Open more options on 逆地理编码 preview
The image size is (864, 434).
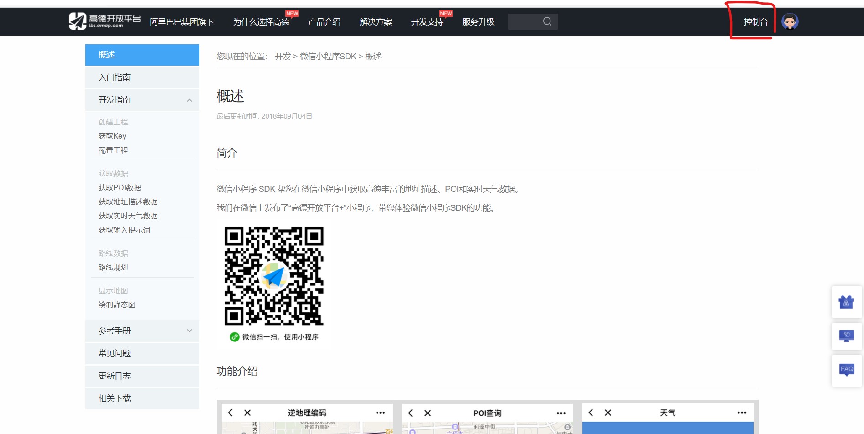380,413
